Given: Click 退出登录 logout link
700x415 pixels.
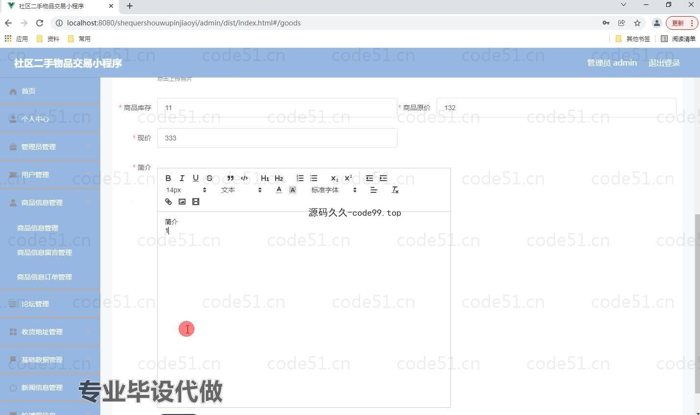Looking at the screenshot, I should [664, 63].
